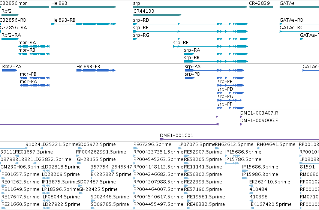Select the mor gene label

click(x=22, y=3)
